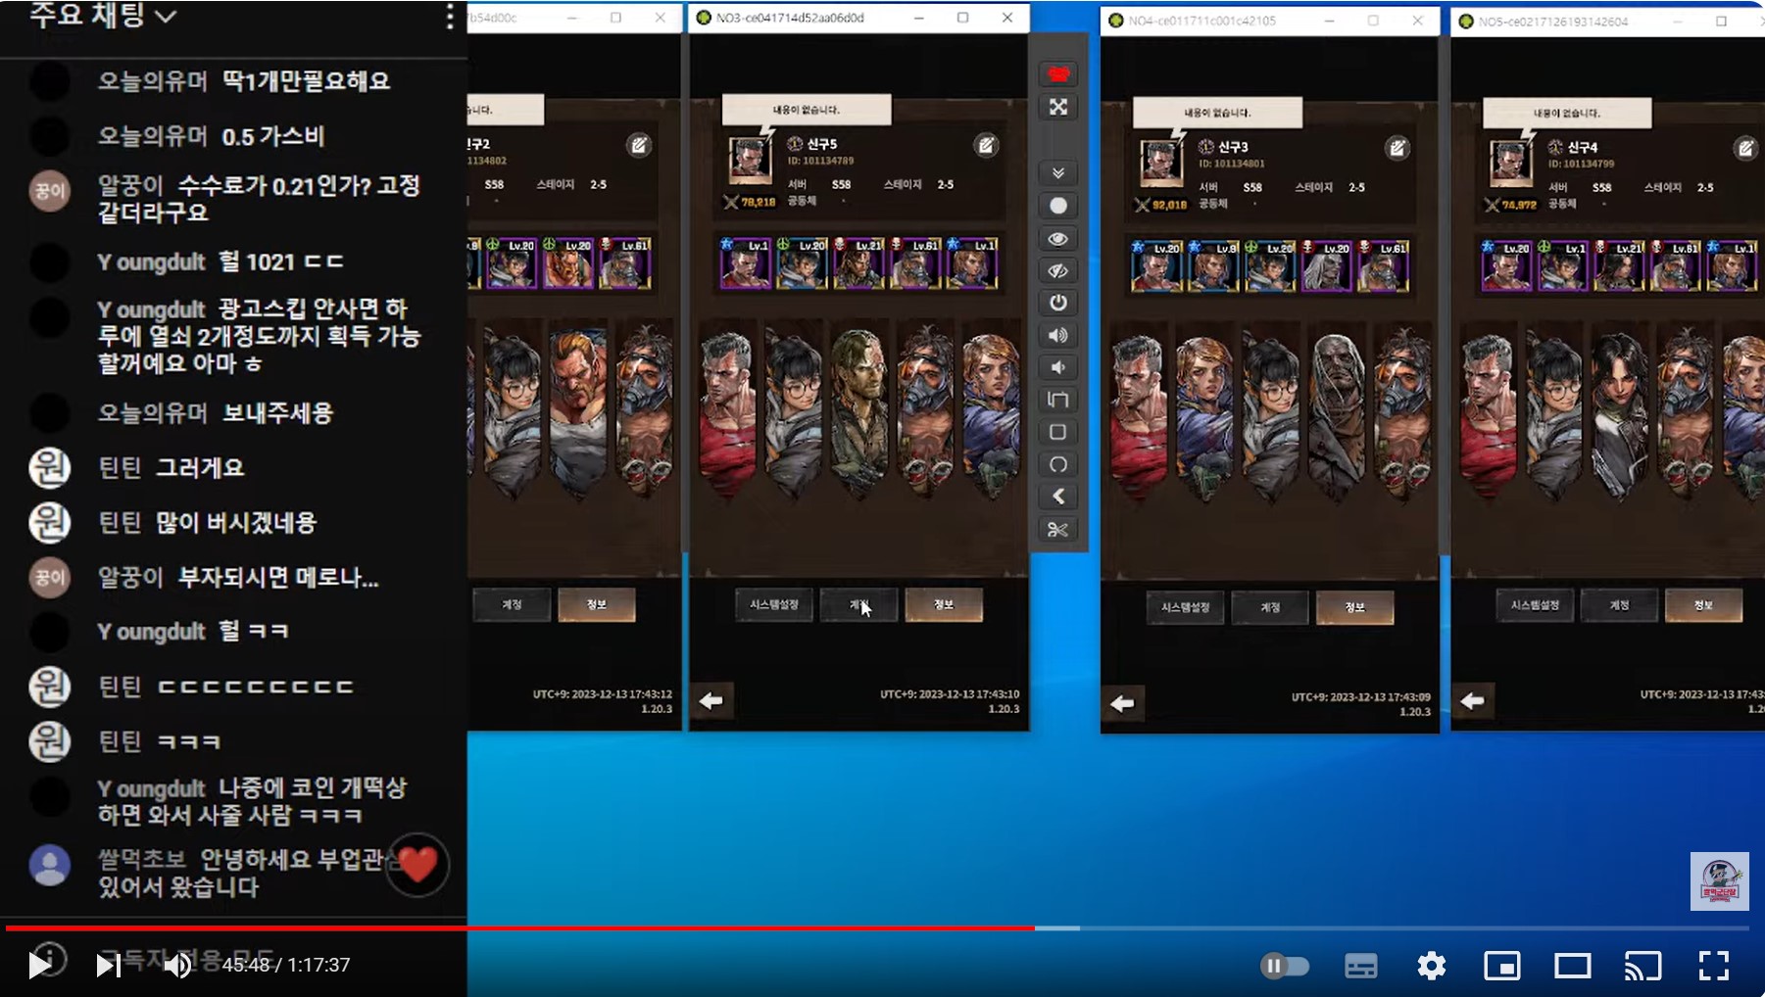The width and height of the screenshot is (1765, 997).
Task: Open the chat three-dot options menu
Action: (449, 17)
